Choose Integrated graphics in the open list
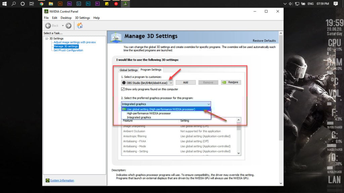 166,117
